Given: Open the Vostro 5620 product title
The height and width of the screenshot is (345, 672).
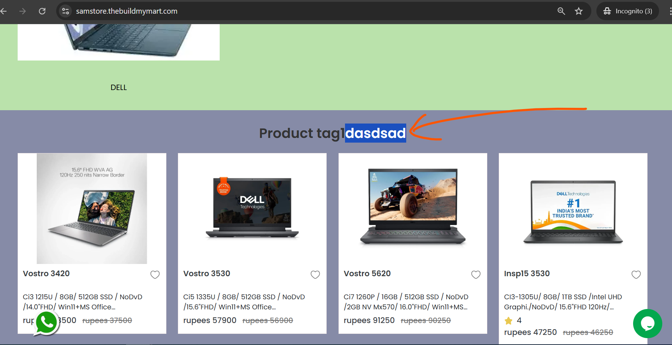Looking at the screenshot, I should point(367,273).
